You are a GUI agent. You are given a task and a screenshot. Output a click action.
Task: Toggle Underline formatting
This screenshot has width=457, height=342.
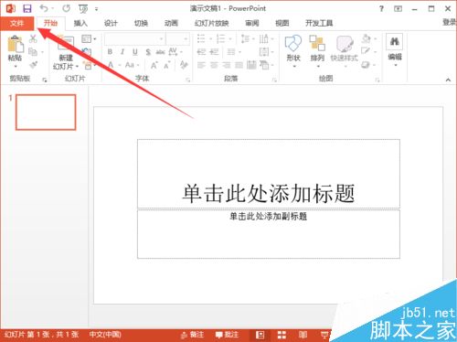click(x=135, y=52)
